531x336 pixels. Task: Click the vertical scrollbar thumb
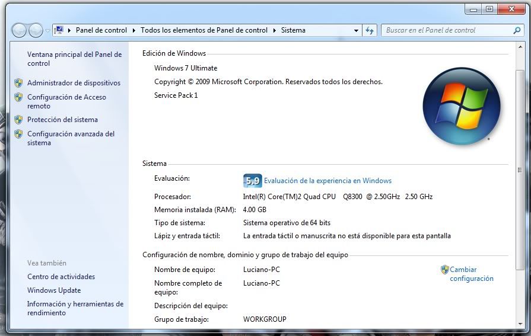[x=520, y=170]
